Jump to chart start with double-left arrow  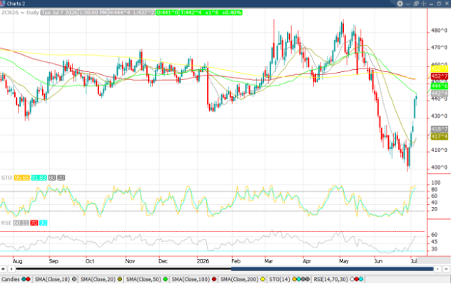[x=3, y=269]
